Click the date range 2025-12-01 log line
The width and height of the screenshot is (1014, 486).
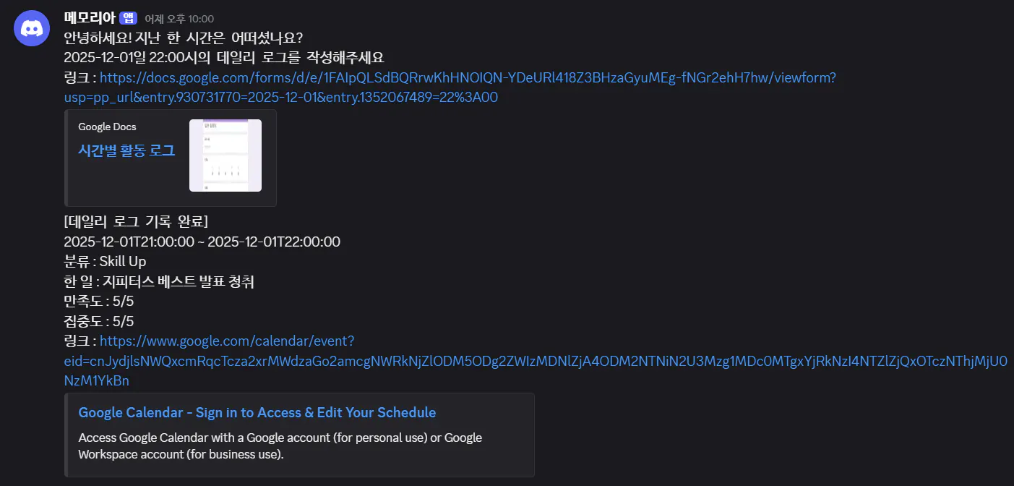(201, 241)
